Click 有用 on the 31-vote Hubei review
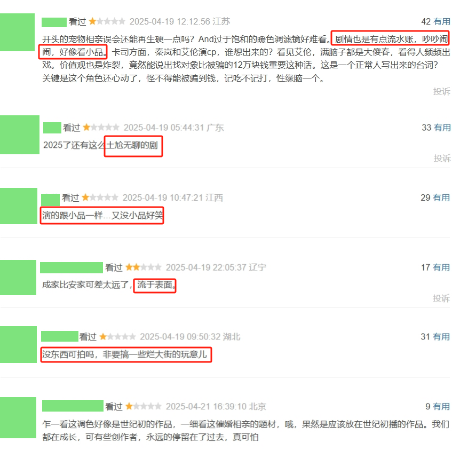Viewport: 452px width, 450px height. pos(441,336)
